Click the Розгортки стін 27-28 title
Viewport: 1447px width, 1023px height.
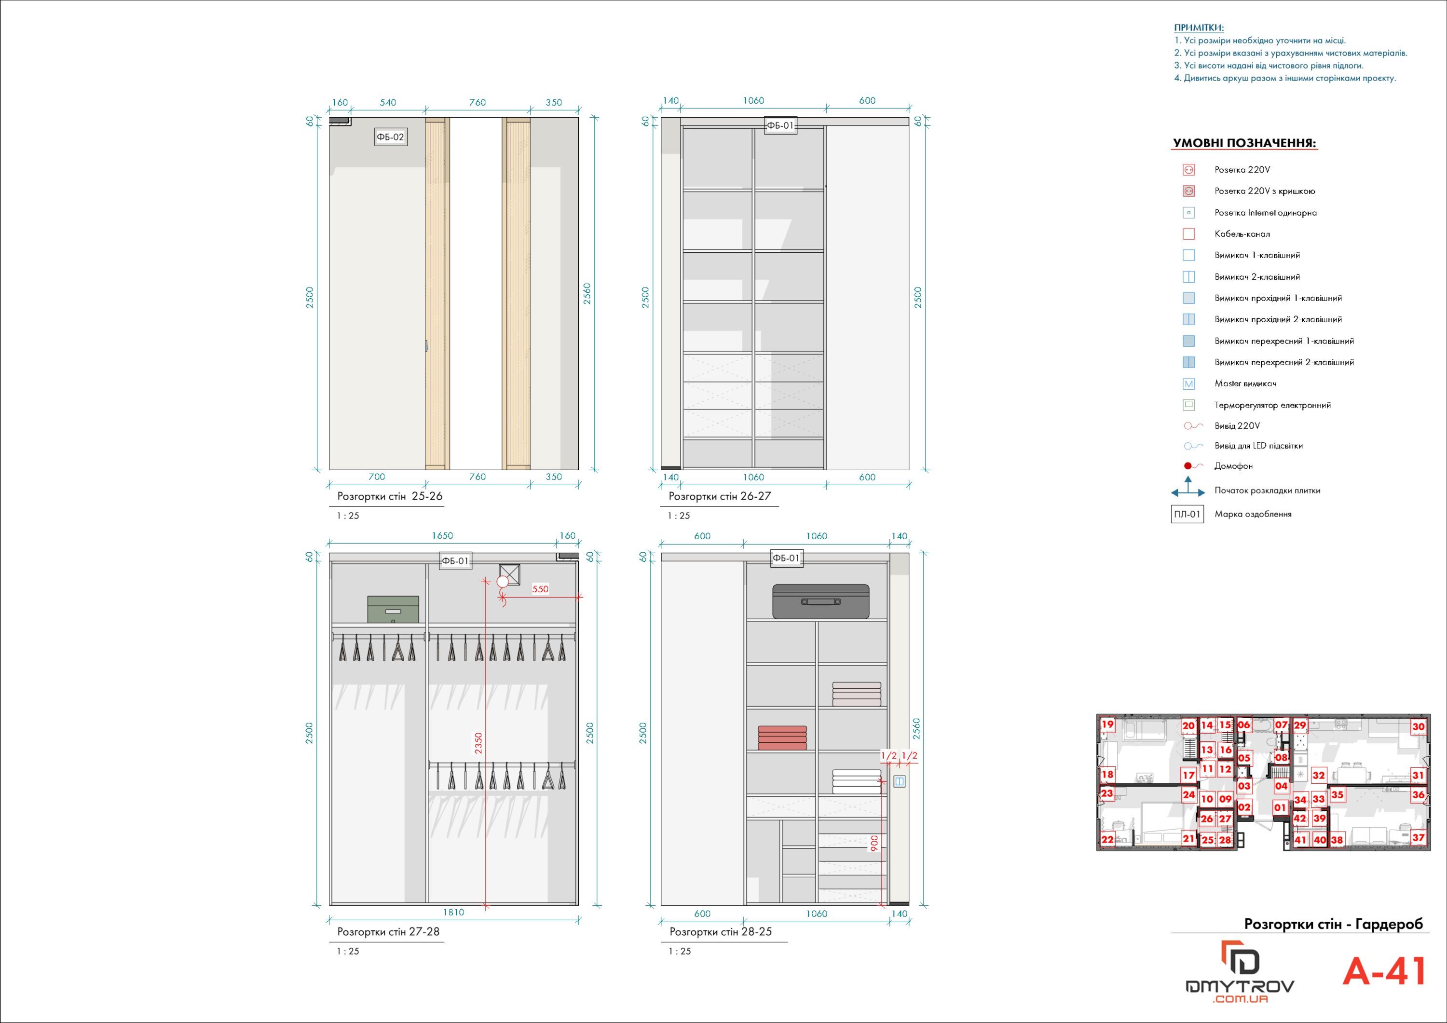pos(389,932)
